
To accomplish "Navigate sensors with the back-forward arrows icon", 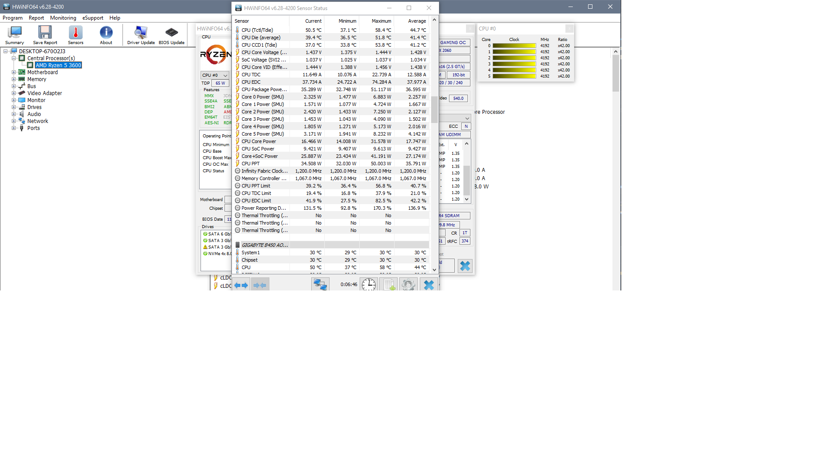I will pos(241,285).
